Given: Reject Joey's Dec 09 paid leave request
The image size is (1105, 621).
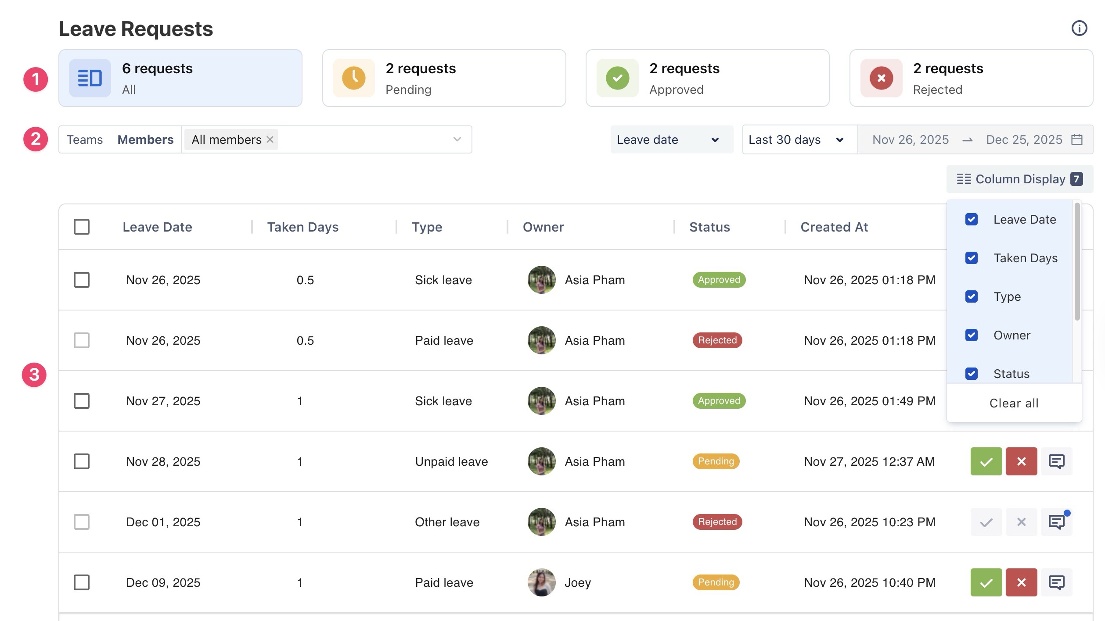Looking at the screenshot, I should click(x=1021, y=582).
